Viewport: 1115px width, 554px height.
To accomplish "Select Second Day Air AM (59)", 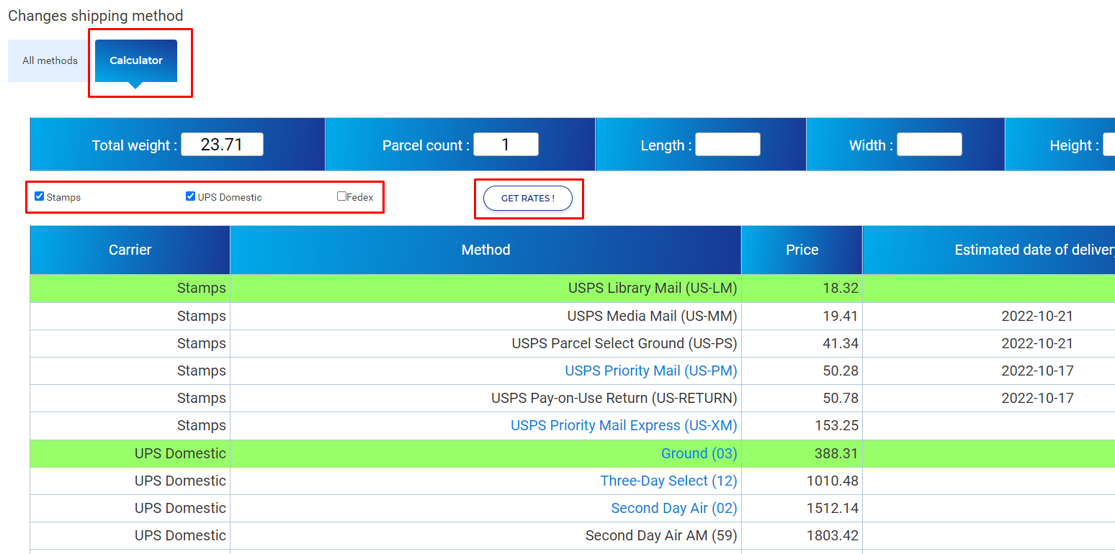I will coord(661,535).
